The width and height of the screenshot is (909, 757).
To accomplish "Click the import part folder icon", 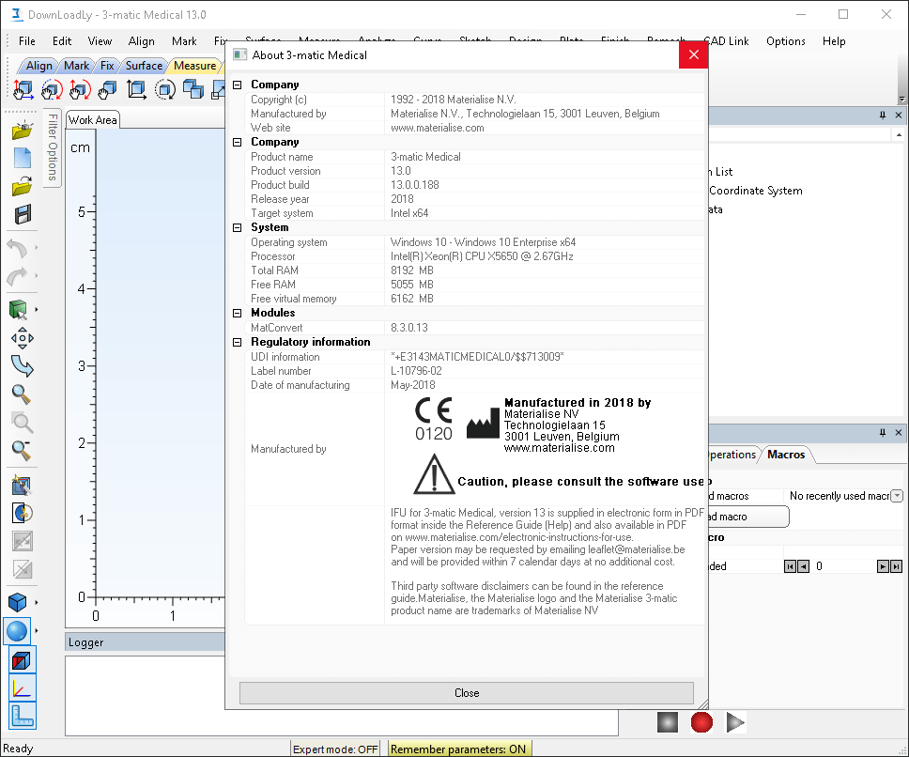I will pyautogui.click(x=22, y=130).
